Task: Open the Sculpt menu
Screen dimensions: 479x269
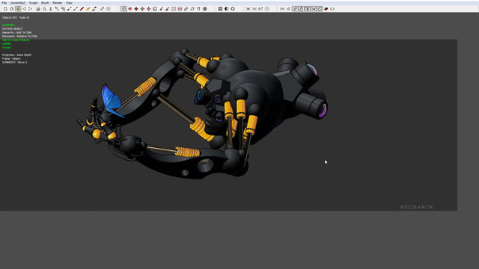Action: coord(33,3)
